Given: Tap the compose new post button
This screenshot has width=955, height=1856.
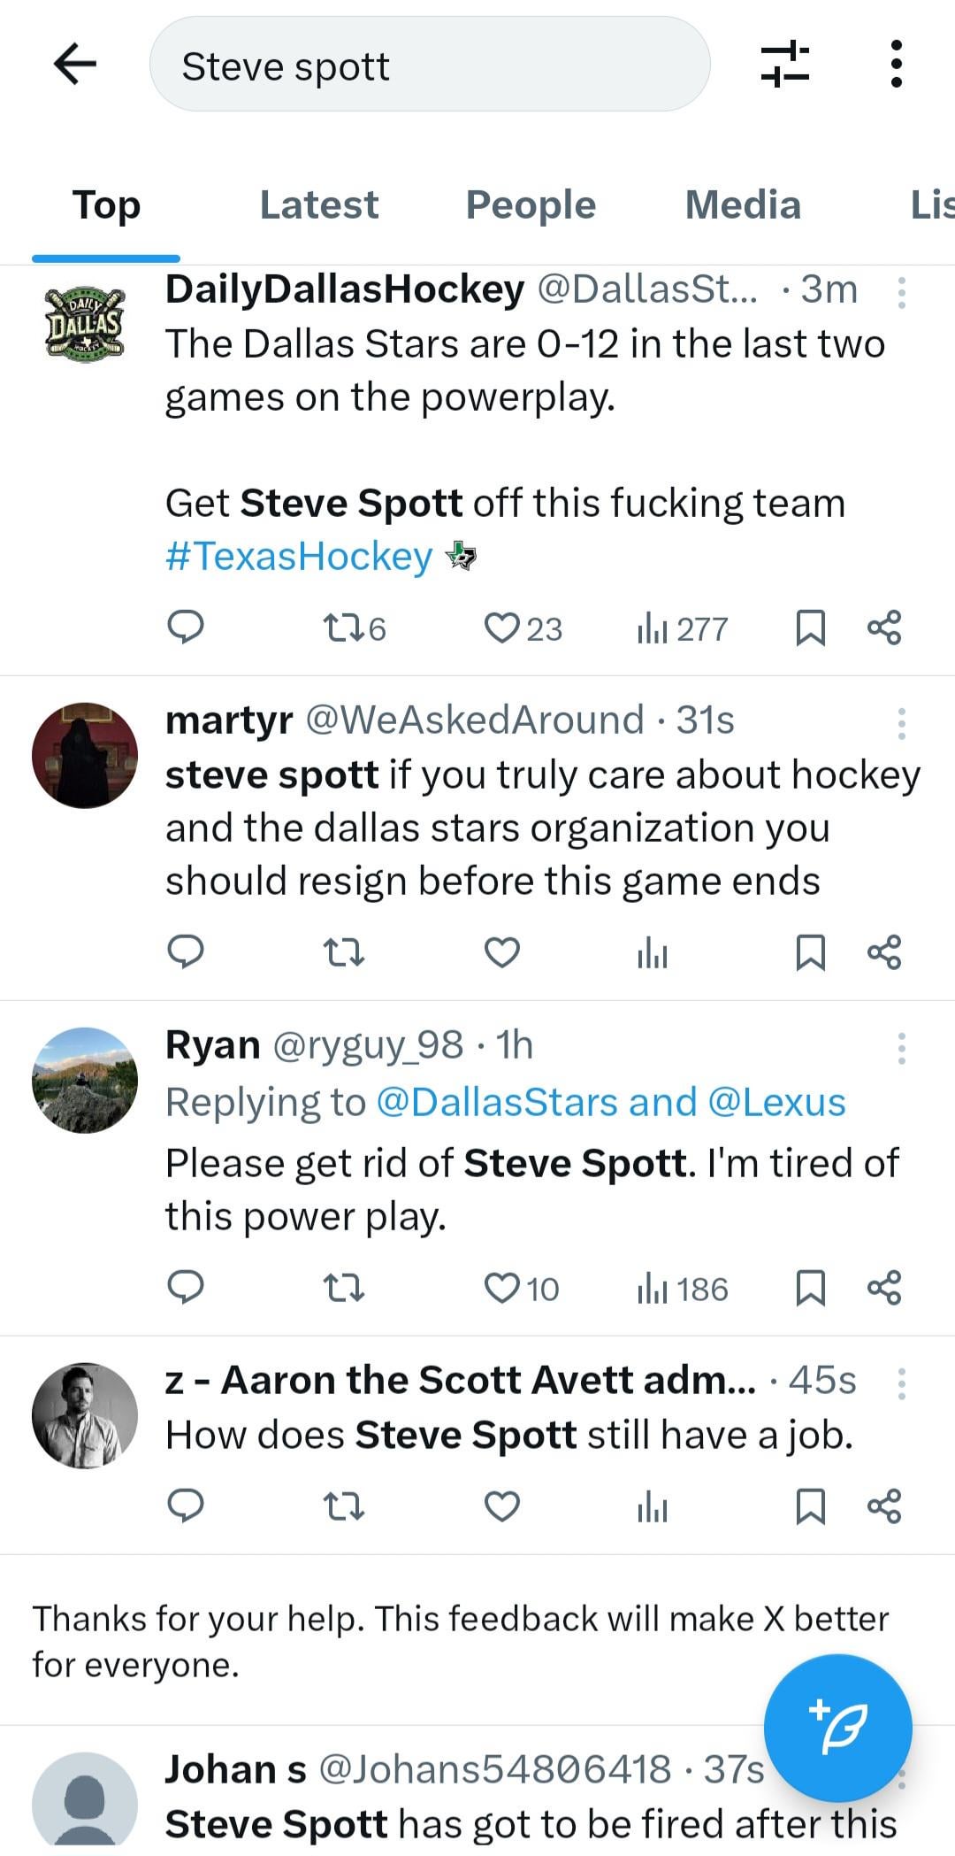Looking at the screenshot, I should click(x=837, y=1727).
